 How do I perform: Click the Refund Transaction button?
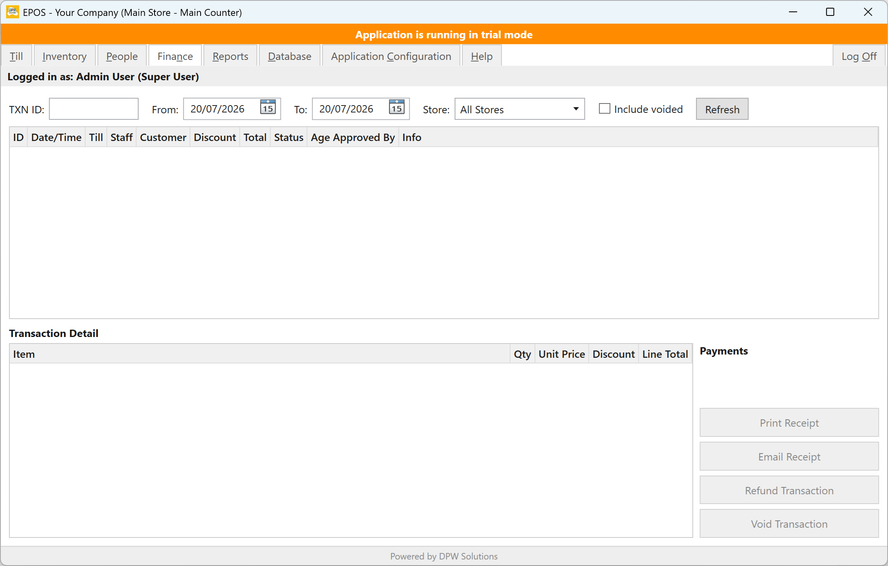point(789,490)
